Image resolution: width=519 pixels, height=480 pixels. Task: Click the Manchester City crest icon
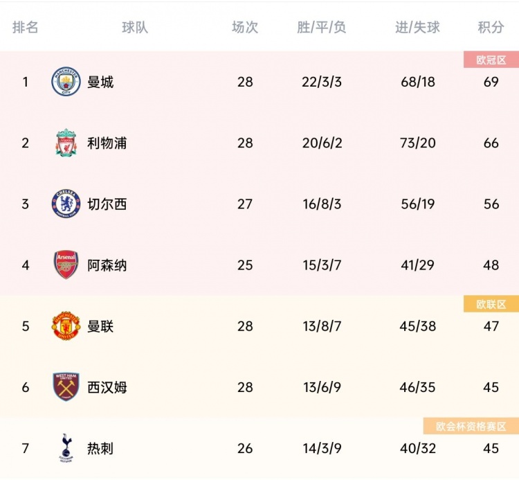tap(66, 82)
